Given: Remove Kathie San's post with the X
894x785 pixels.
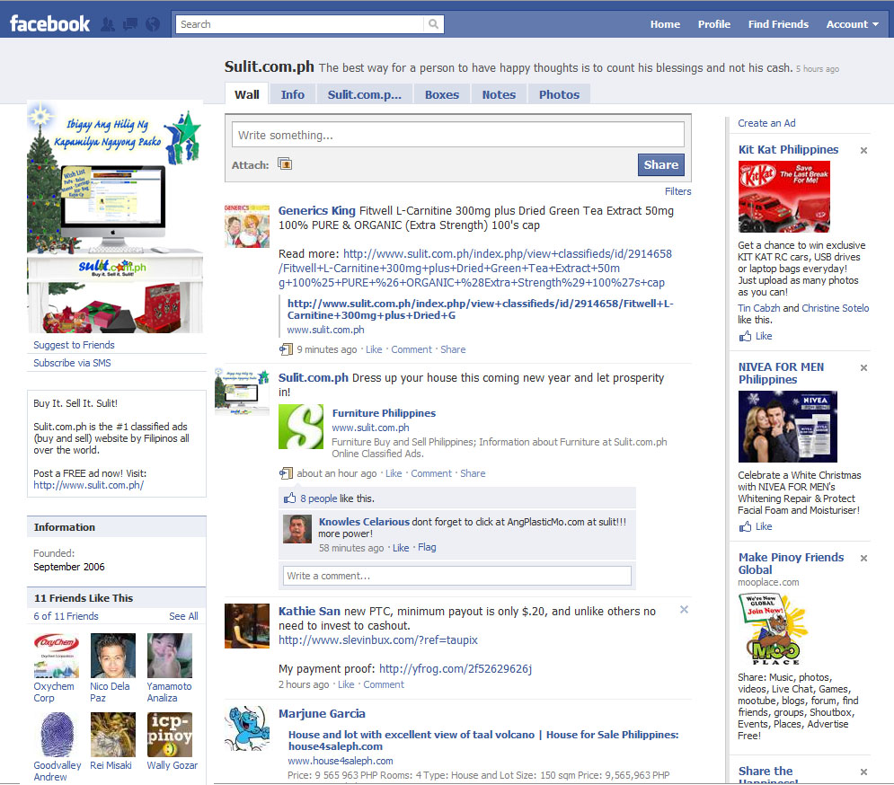Looking at the screenshot, I should pyautogui.click(x=684, y=610).
